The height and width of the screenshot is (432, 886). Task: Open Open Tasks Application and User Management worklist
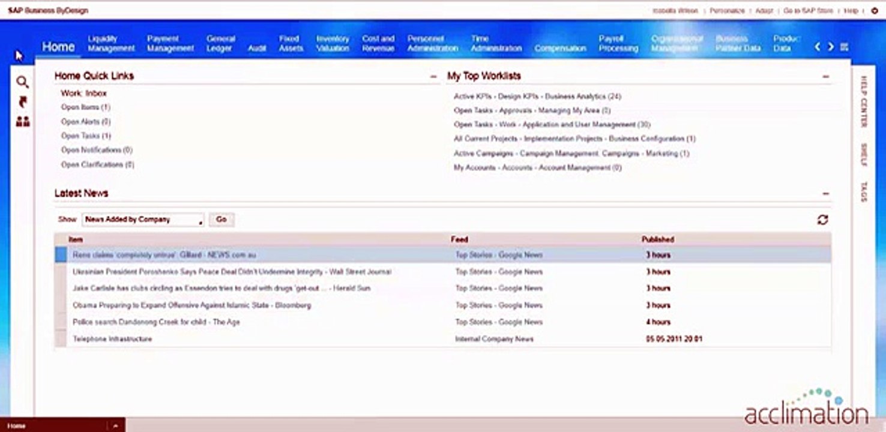(552, 125)
